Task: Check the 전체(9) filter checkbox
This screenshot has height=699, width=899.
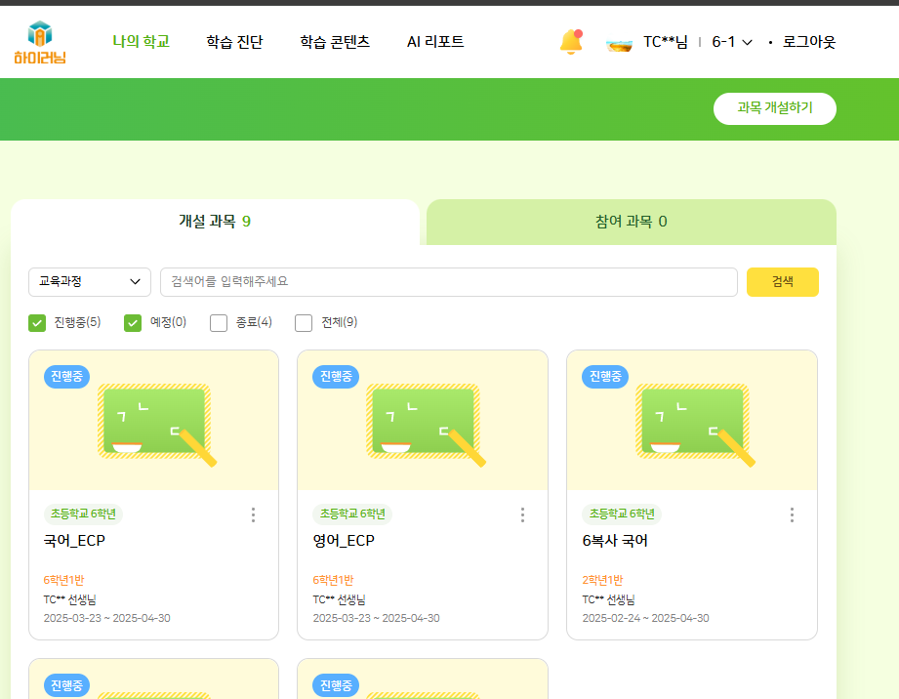Action: 304,322
